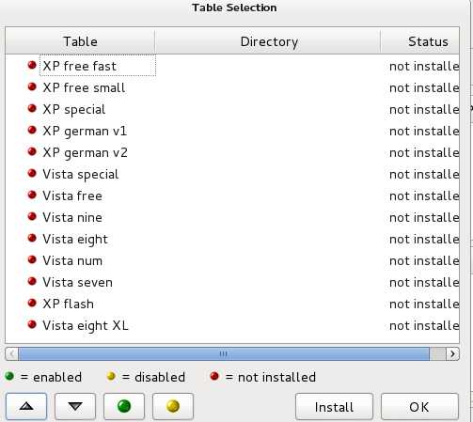Click the green enabled legend dot
The image size is (473, 422).
point(9,376)
